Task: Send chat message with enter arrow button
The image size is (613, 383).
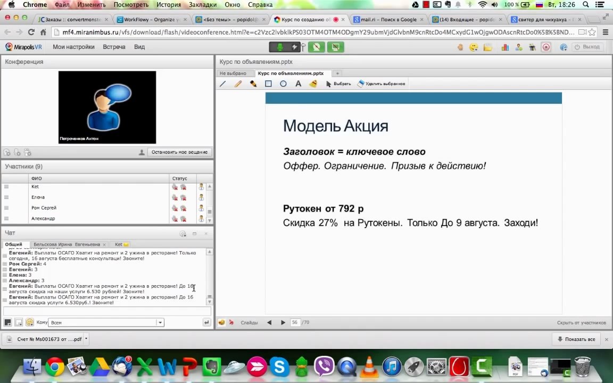Action: point(206,322)
